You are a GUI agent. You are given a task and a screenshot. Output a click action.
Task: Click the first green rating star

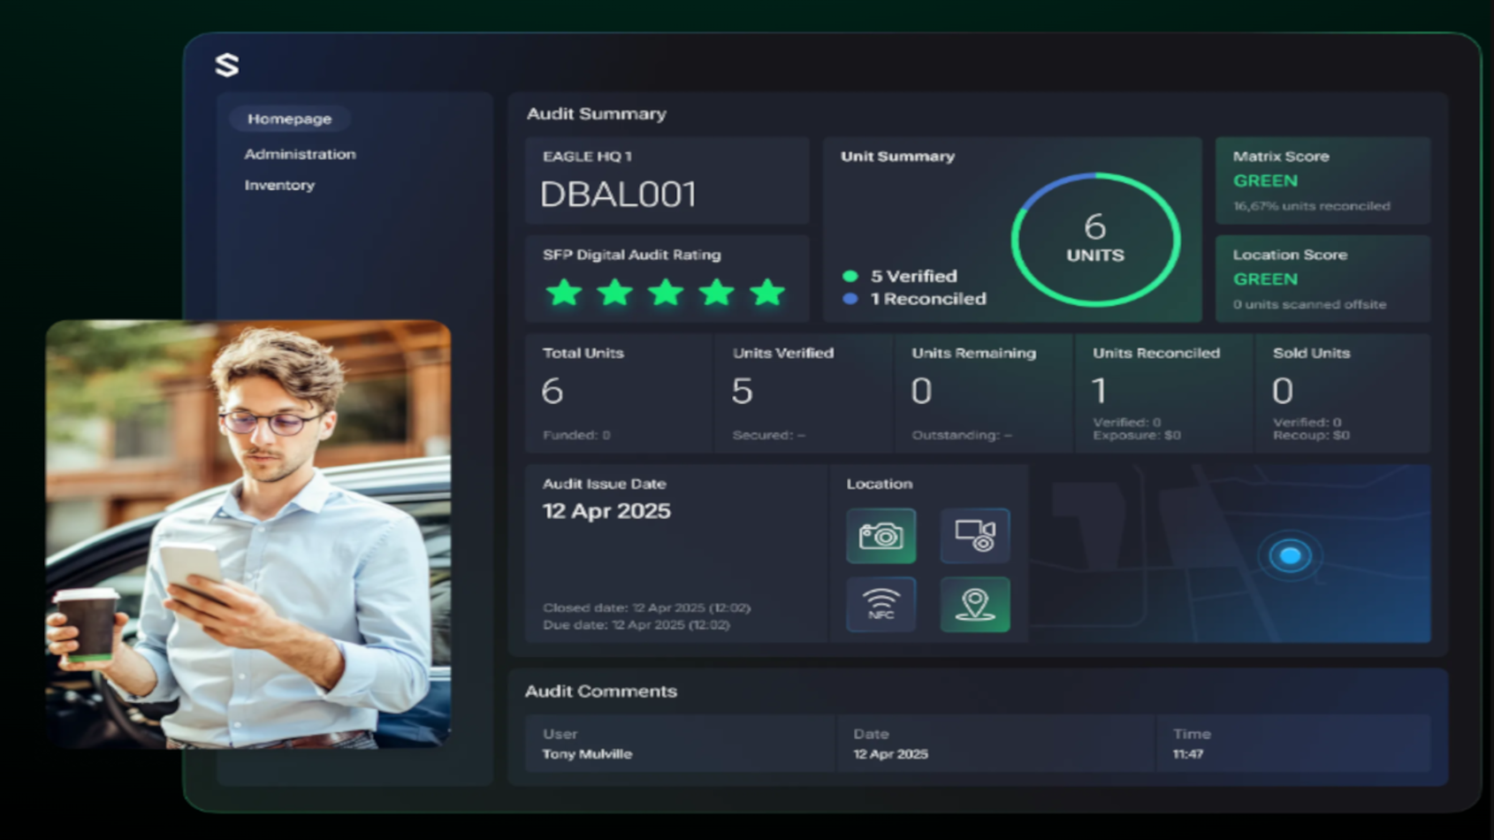[x=564, y=293]
